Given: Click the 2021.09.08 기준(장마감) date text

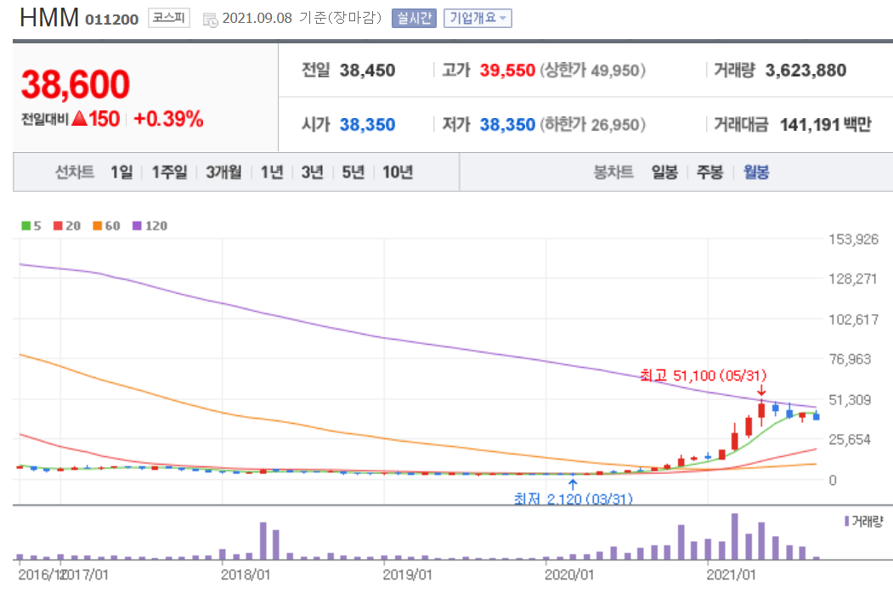Looking at the screenshot, I should (302, 18).
